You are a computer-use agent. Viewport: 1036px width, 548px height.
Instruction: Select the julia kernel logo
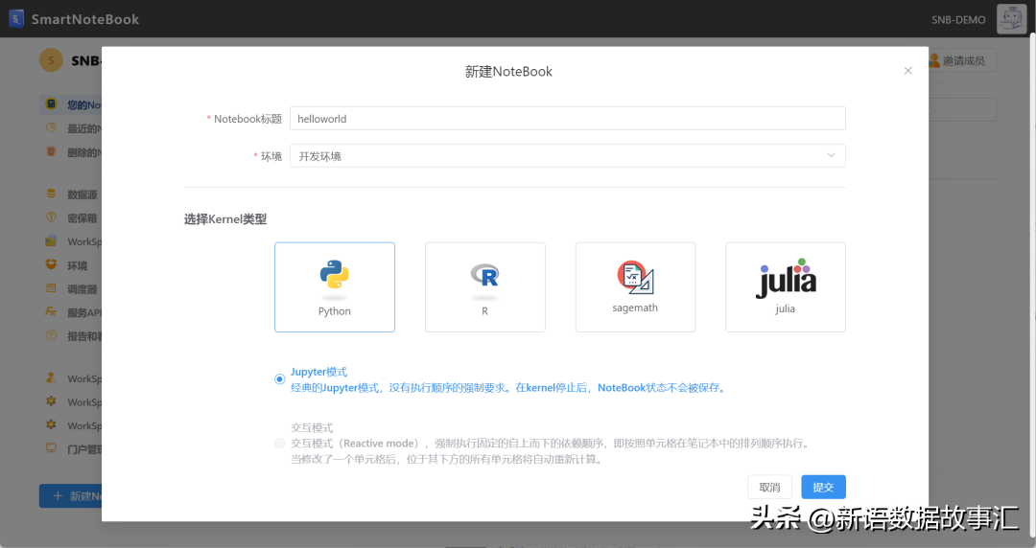coord(786,278)
